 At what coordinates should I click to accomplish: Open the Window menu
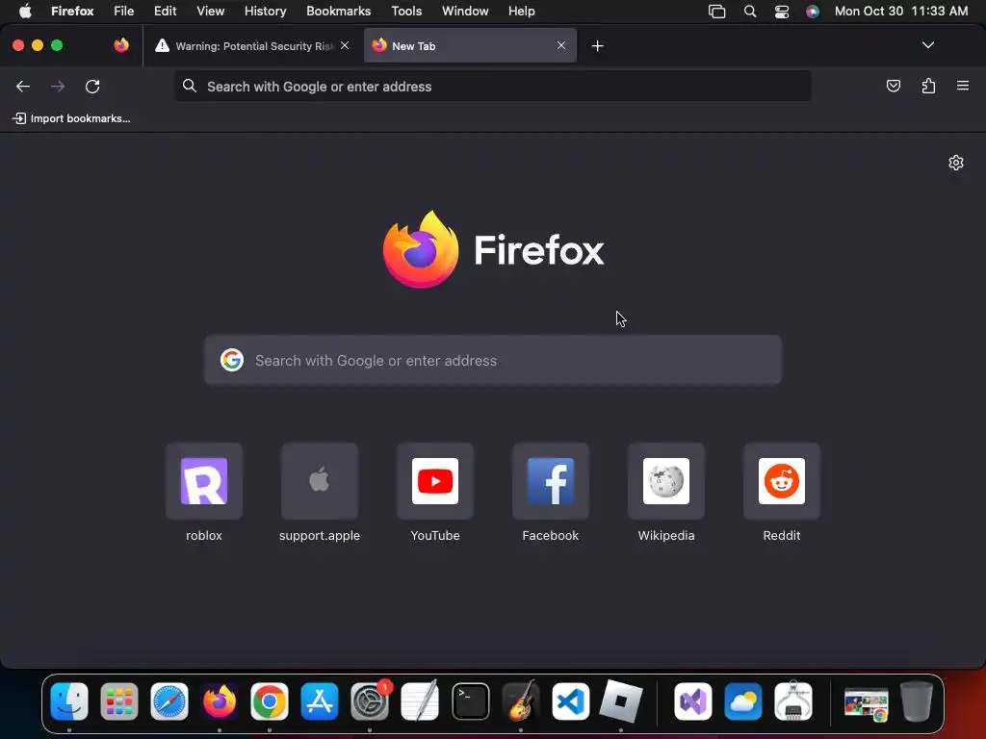(465, 11)
